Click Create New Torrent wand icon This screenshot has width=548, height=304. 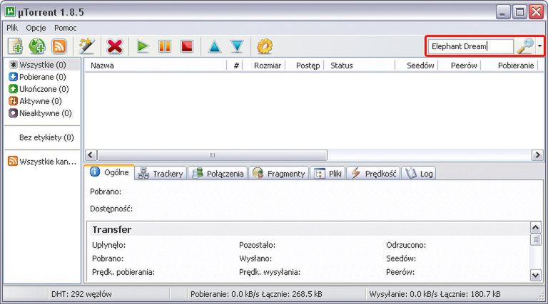click(86, 46)
